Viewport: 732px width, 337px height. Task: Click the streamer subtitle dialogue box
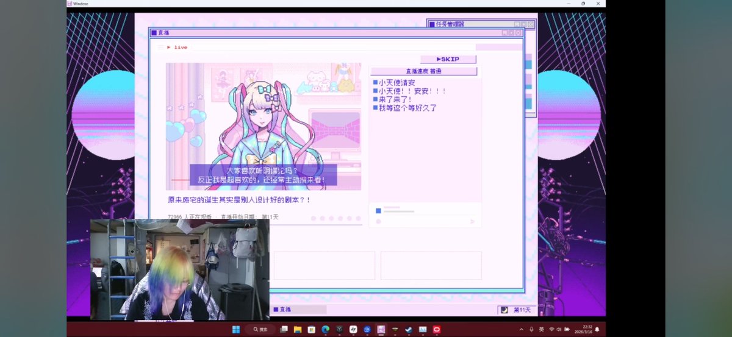263,176
